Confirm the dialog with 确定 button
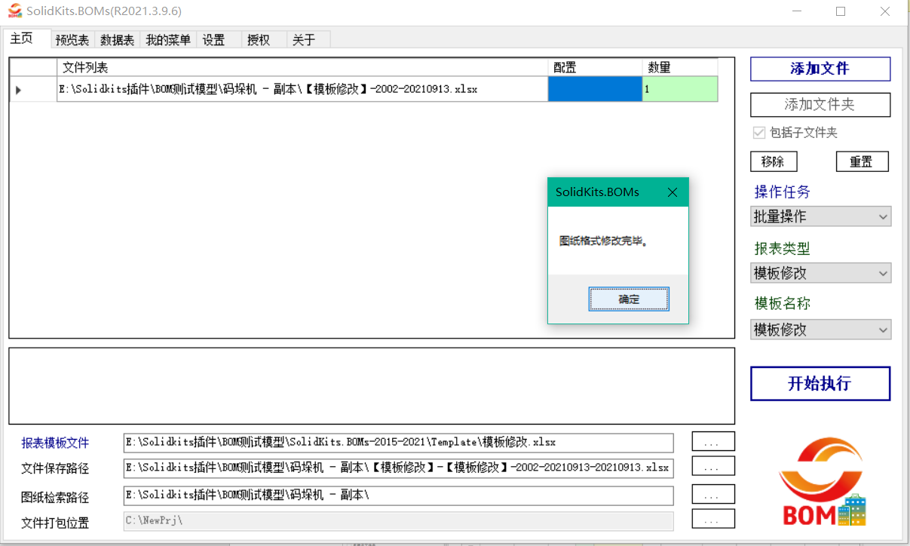 pos(629,299)
